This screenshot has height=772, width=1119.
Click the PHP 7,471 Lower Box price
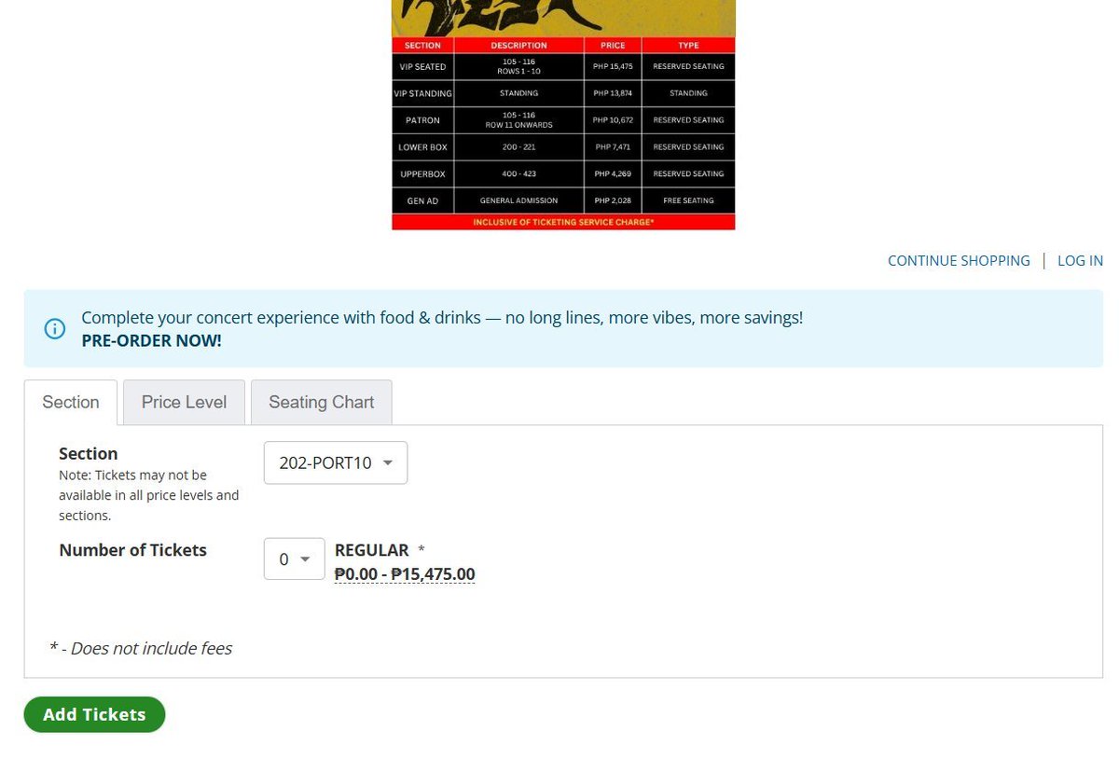pyautogui.click(x=613, y=147)
